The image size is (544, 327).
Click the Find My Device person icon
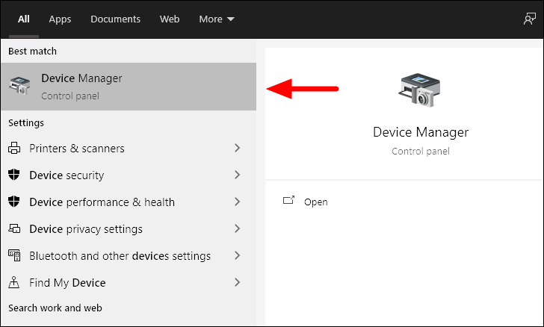coord(13,283)
